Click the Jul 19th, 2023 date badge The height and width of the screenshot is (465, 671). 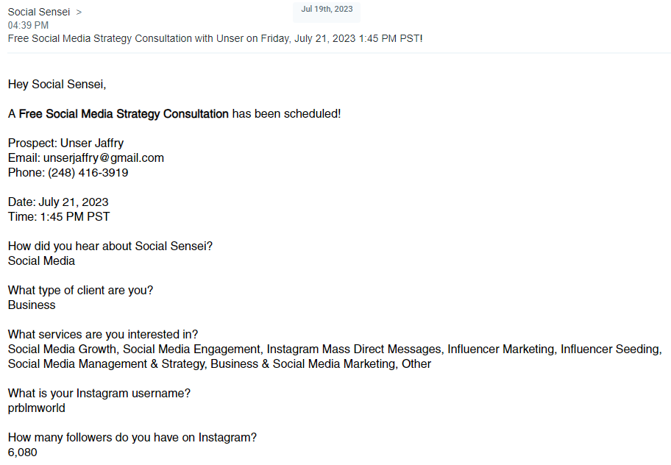(x=327, y=9)
